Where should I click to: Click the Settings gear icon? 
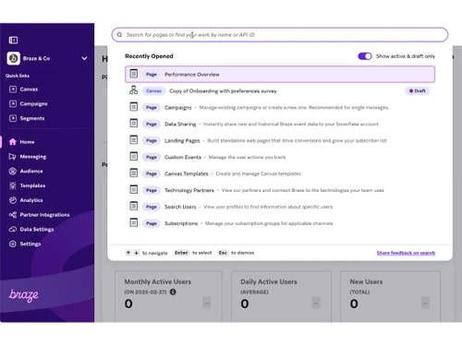pyautogui.click(x=13, y=244)
